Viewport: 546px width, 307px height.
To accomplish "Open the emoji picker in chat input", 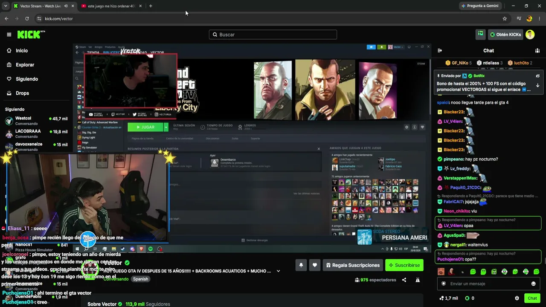I will [533, 284].
